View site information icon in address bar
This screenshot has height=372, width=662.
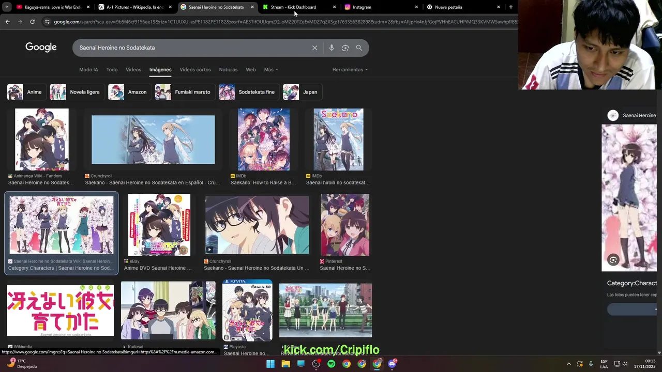[x=47, y=22]
